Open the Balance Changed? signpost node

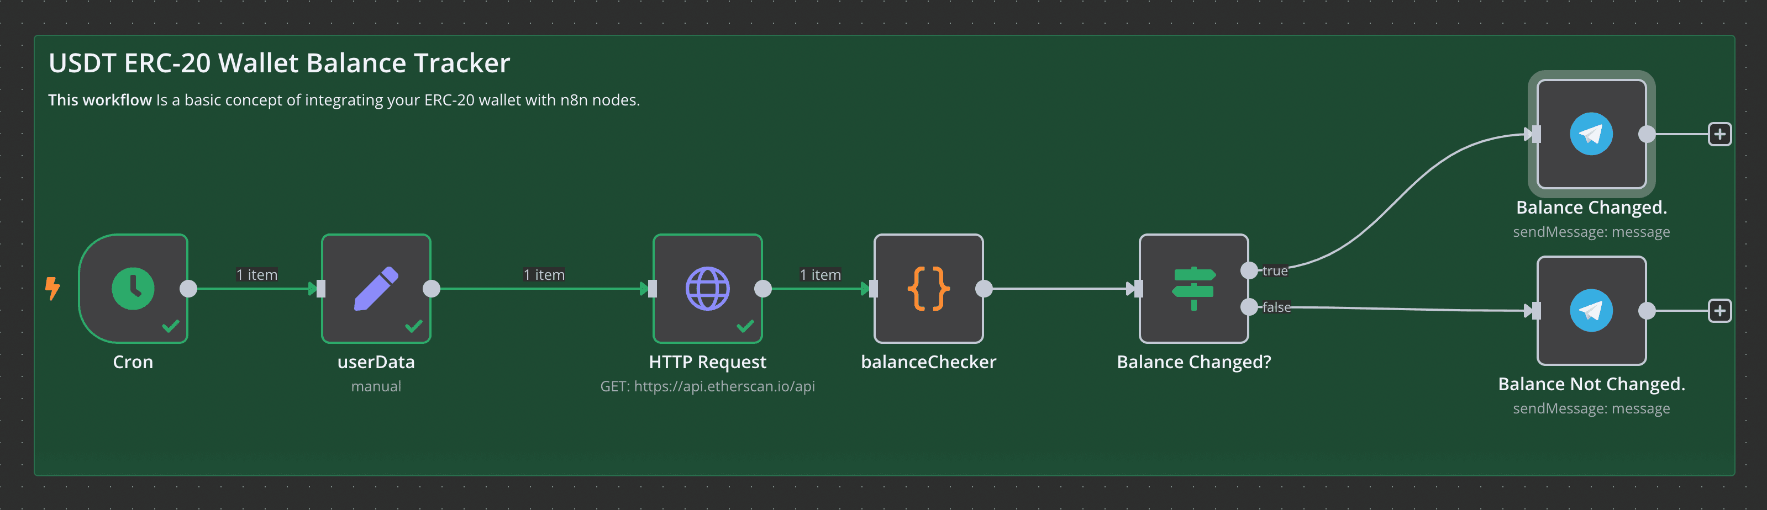coord(1193,289)
